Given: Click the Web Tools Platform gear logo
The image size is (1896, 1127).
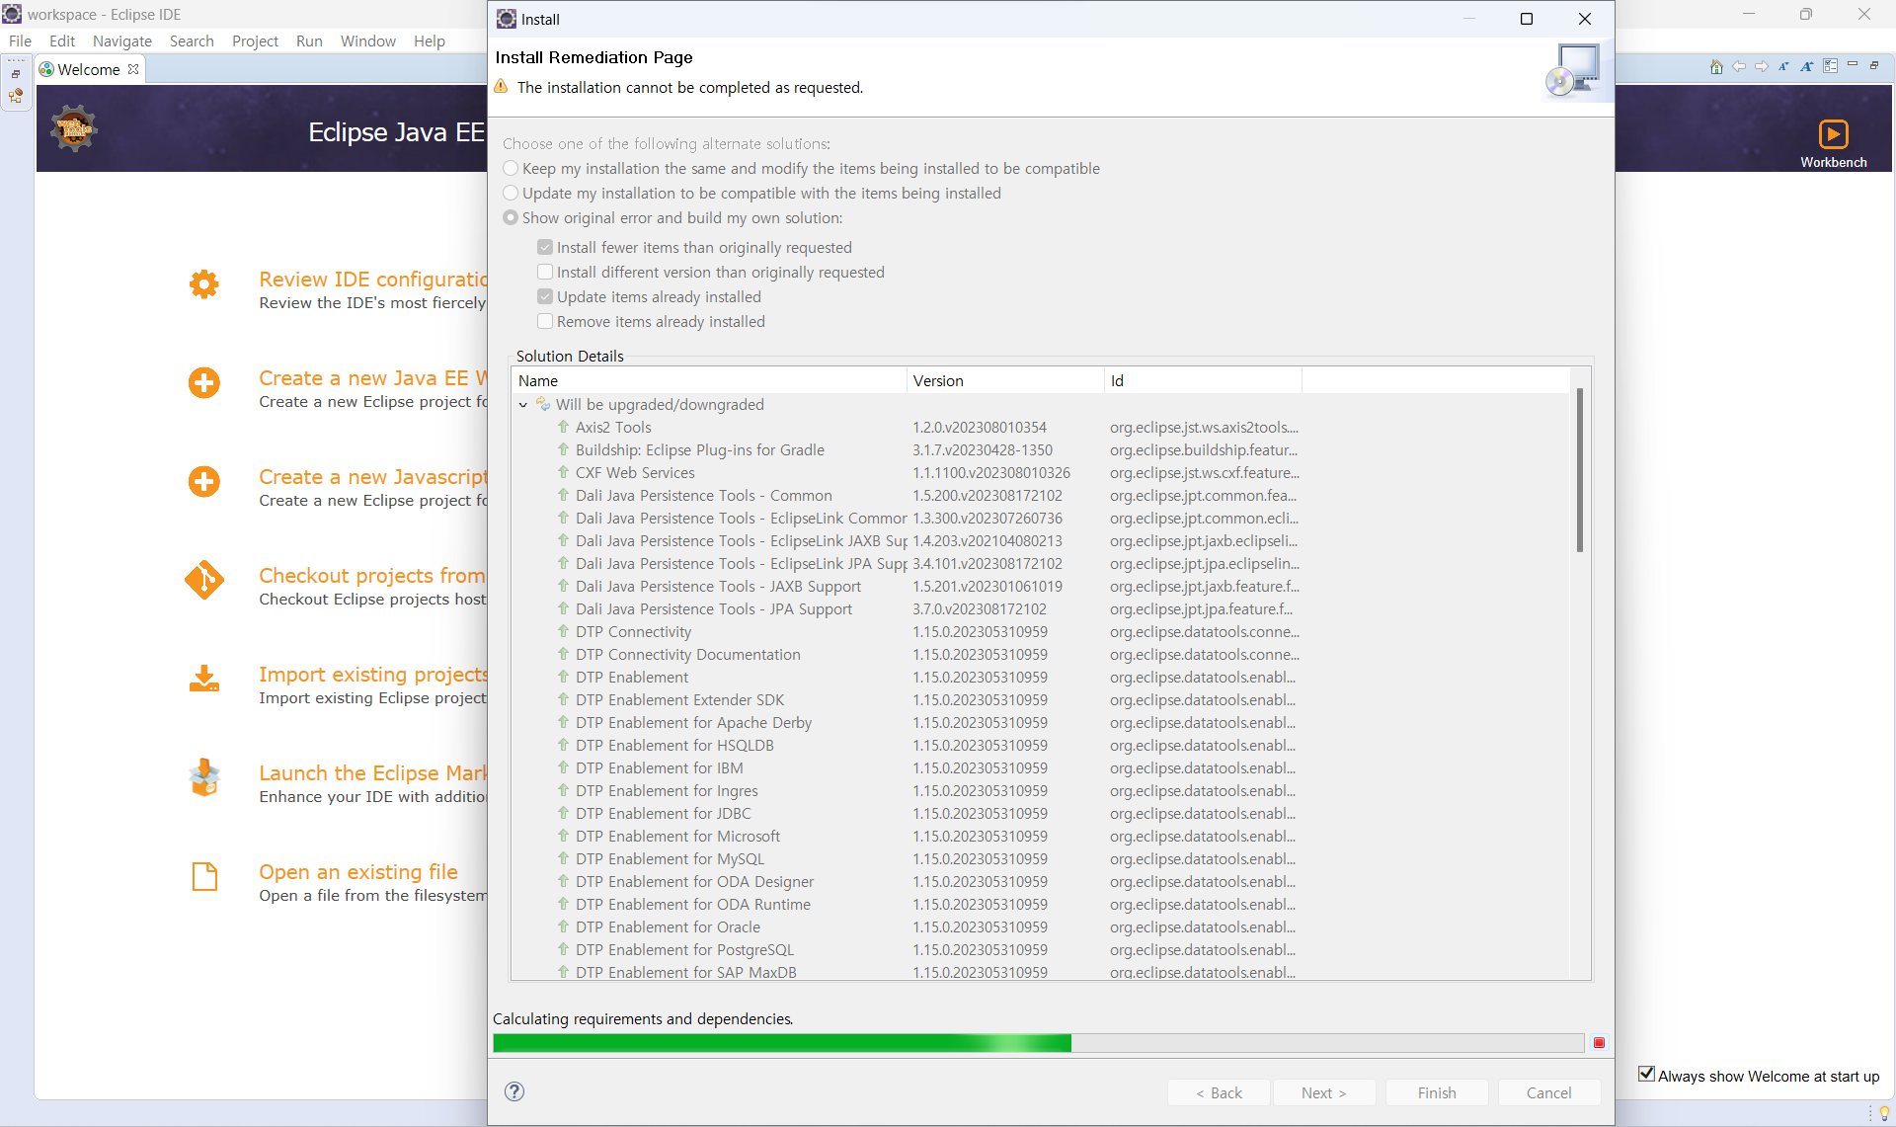Looking at the screenshot, I should click(x=74, y=127).
